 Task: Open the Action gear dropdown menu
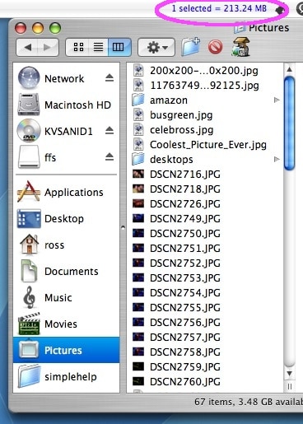(156, 48)
